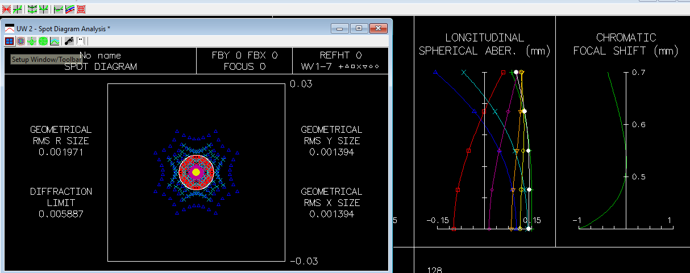Open the red and blue multicolor curves icon

pos(70,10)
